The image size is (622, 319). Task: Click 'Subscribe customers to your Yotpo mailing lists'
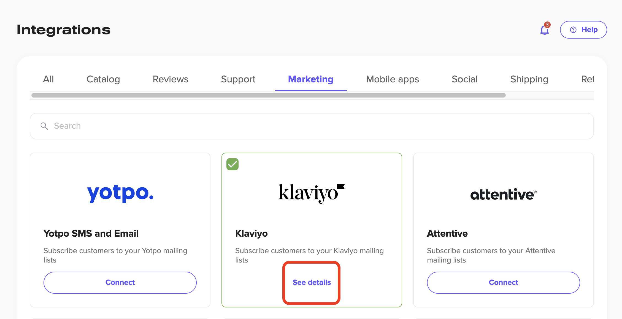(x=115, y=255)
